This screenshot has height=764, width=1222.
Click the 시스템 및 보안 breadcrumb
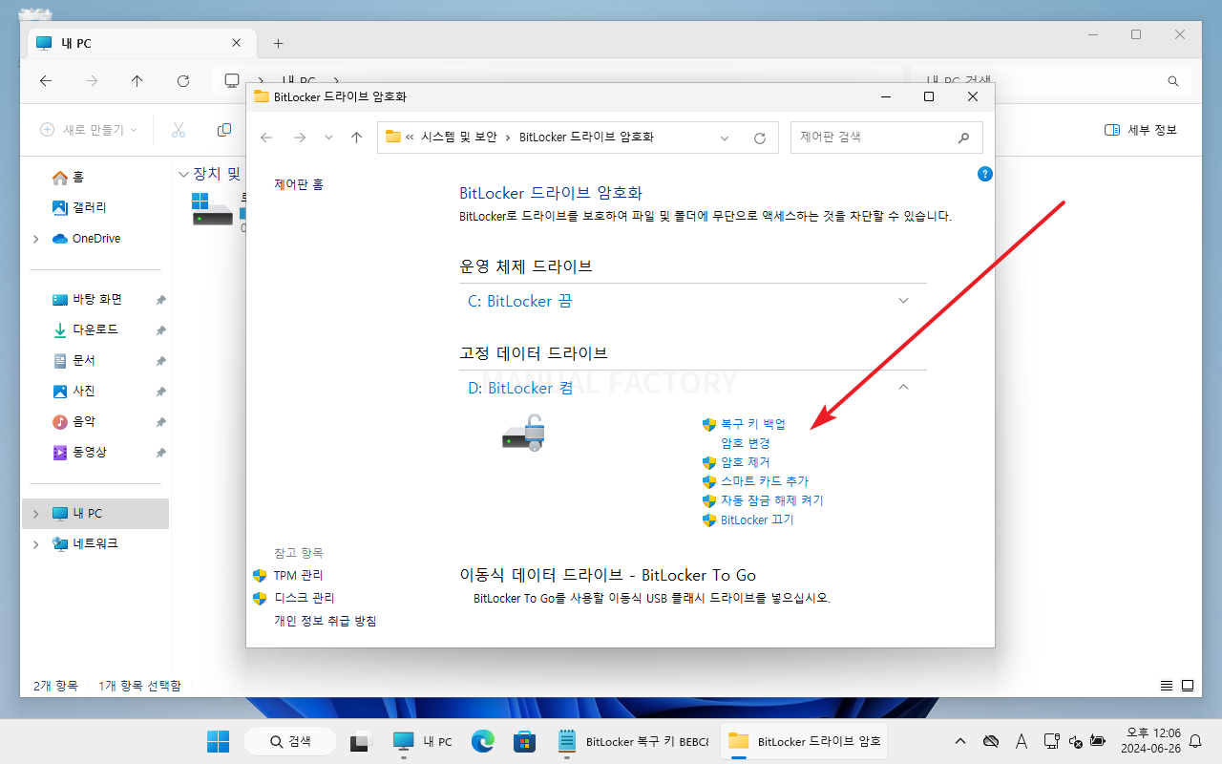tap(458, 138)
